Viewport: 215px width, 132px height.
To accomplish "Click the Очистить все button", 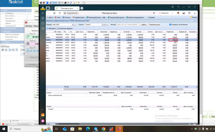I will (155, 25).
